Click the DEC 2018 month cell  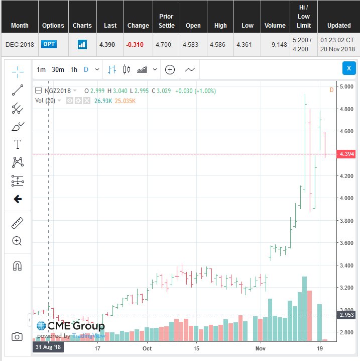click(20, 44)
